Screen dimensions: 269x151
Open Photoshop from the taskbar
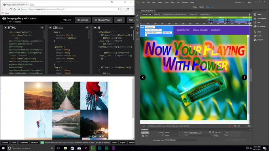click(x=100, y=148)
